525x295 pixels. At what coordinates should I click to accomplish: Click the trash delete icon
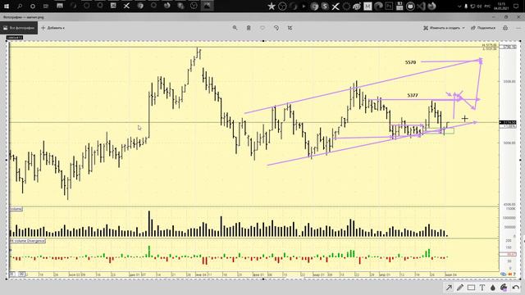[x=249, y=28]
